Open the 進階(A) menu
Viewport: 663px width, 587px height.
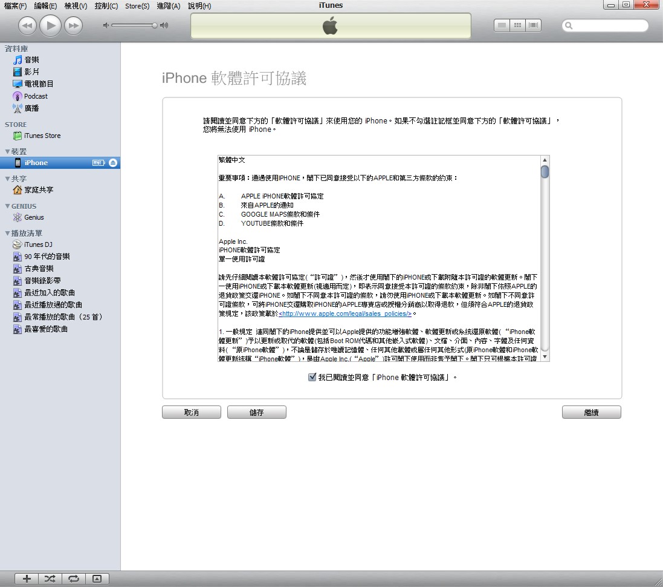(x=168, y=6)
